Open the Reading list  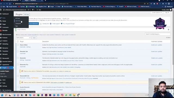point(169,7)
